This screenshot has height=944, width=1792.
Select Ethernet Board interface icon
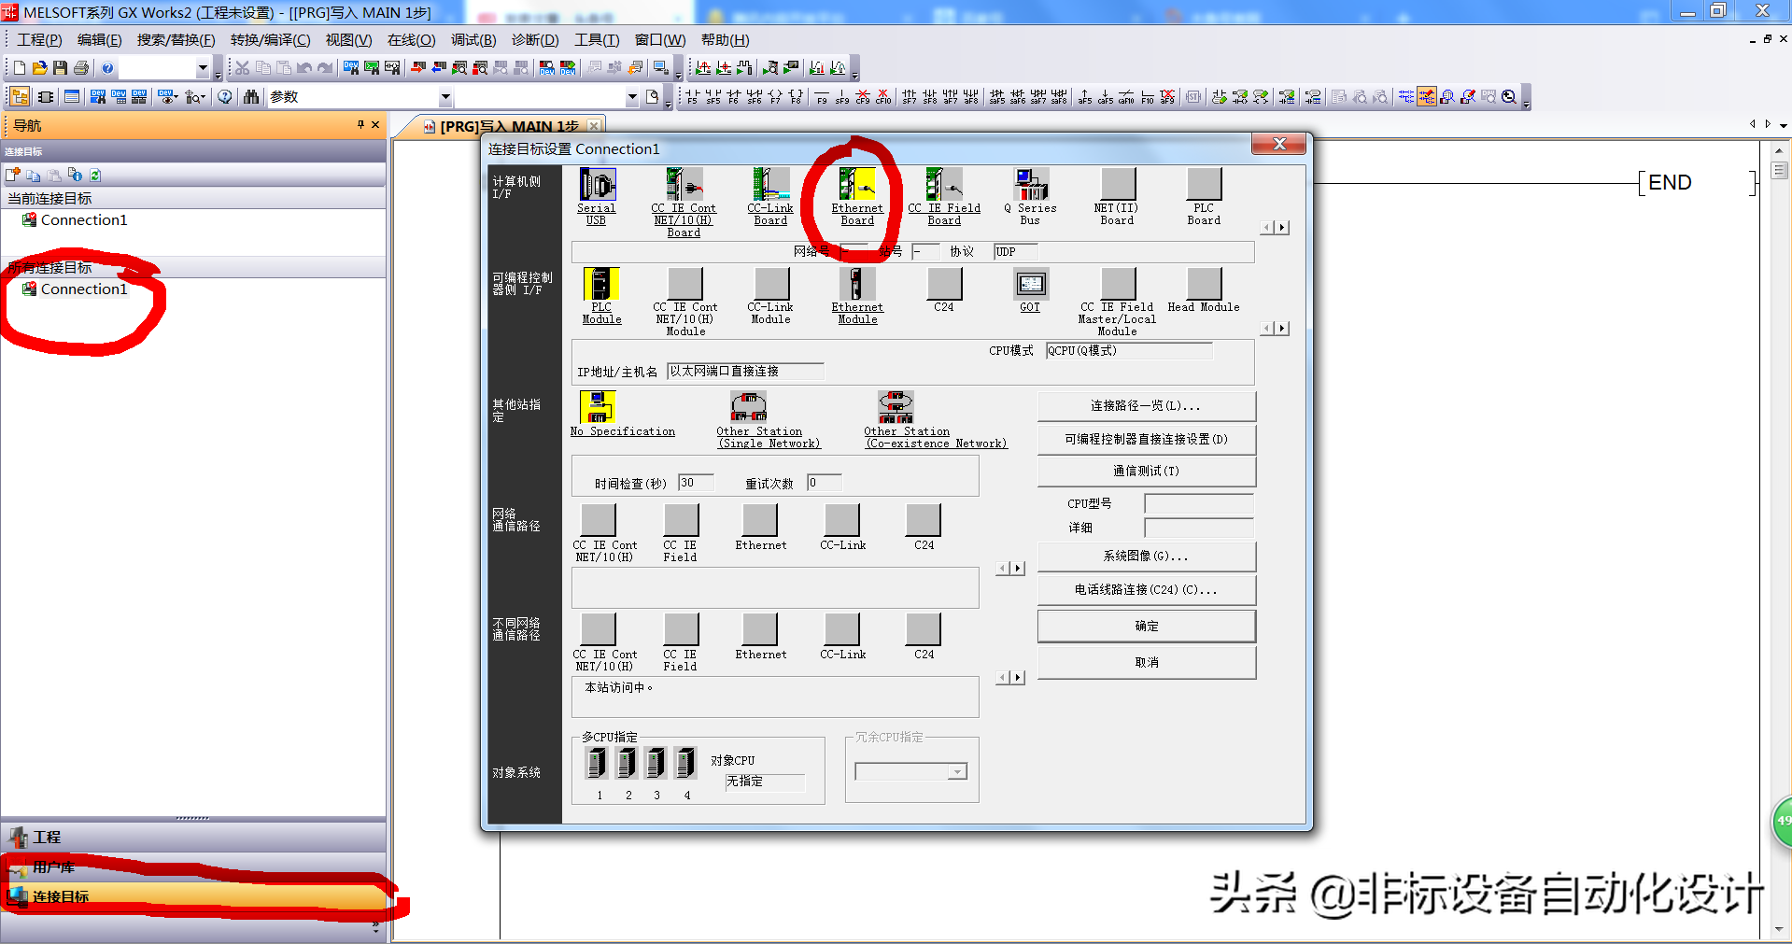[x=857, y=185]
